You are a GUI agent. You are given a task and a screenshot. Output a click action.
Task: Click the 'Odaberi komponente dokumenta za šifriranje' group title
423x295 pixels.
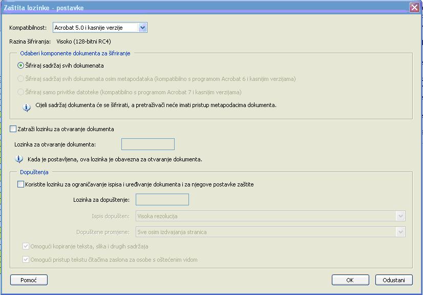coord(75,53)
